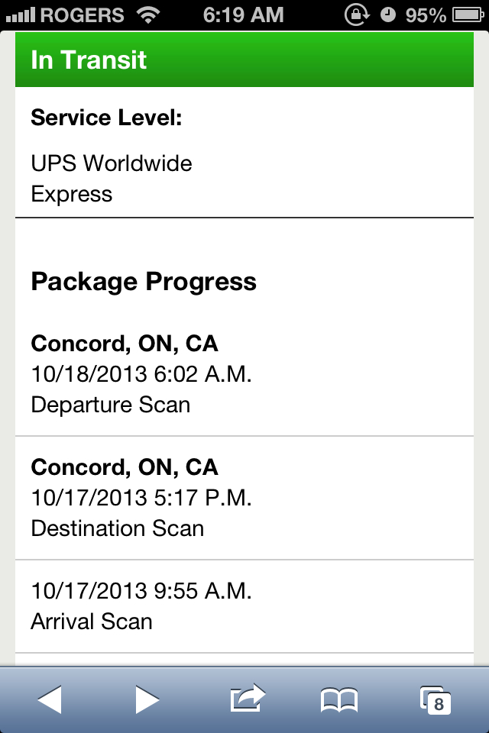Tap the Wi-Fi status icon
The image size is (489, 733).
pos(150,15)
